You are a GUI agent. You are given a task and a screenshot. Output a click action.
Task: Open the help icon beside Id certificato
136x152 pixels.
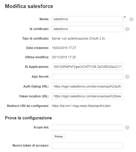127,29
